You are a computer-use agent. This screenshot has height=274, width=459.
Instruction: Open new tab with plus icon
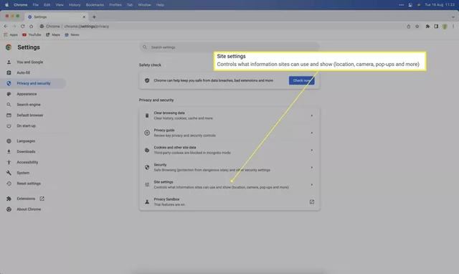pyautogui.click(x=94, y=17)
